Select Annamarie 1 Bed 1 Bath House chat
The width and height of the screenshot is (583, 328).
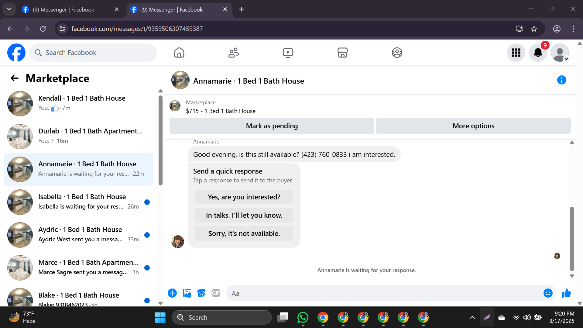pos(78,169)
